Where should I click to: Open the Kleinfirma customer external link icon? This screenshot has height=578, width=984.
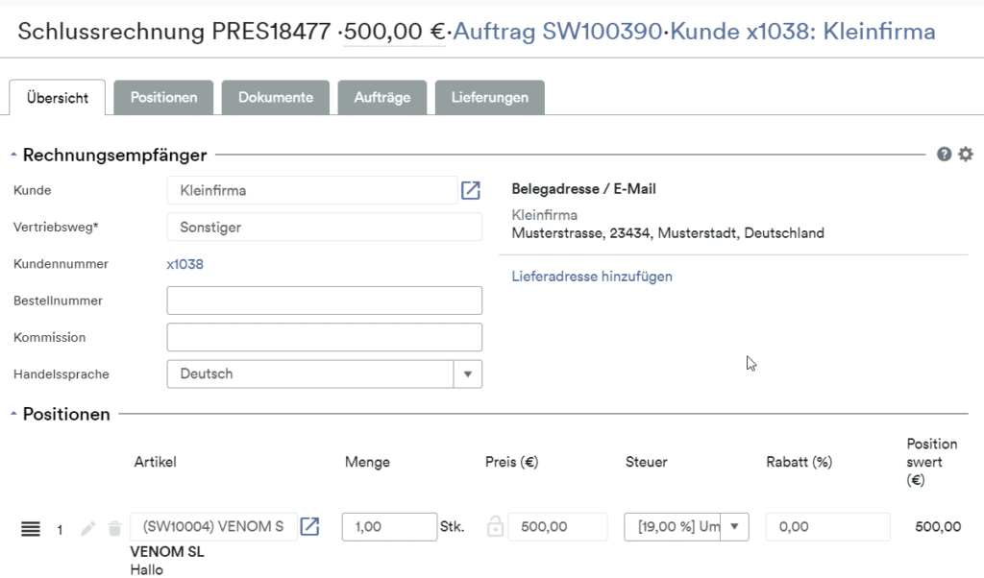point(470,190)
